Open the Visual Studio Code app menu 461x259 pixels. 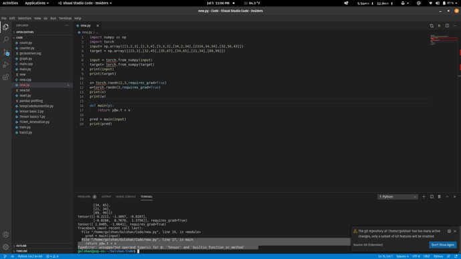point(85,3)
